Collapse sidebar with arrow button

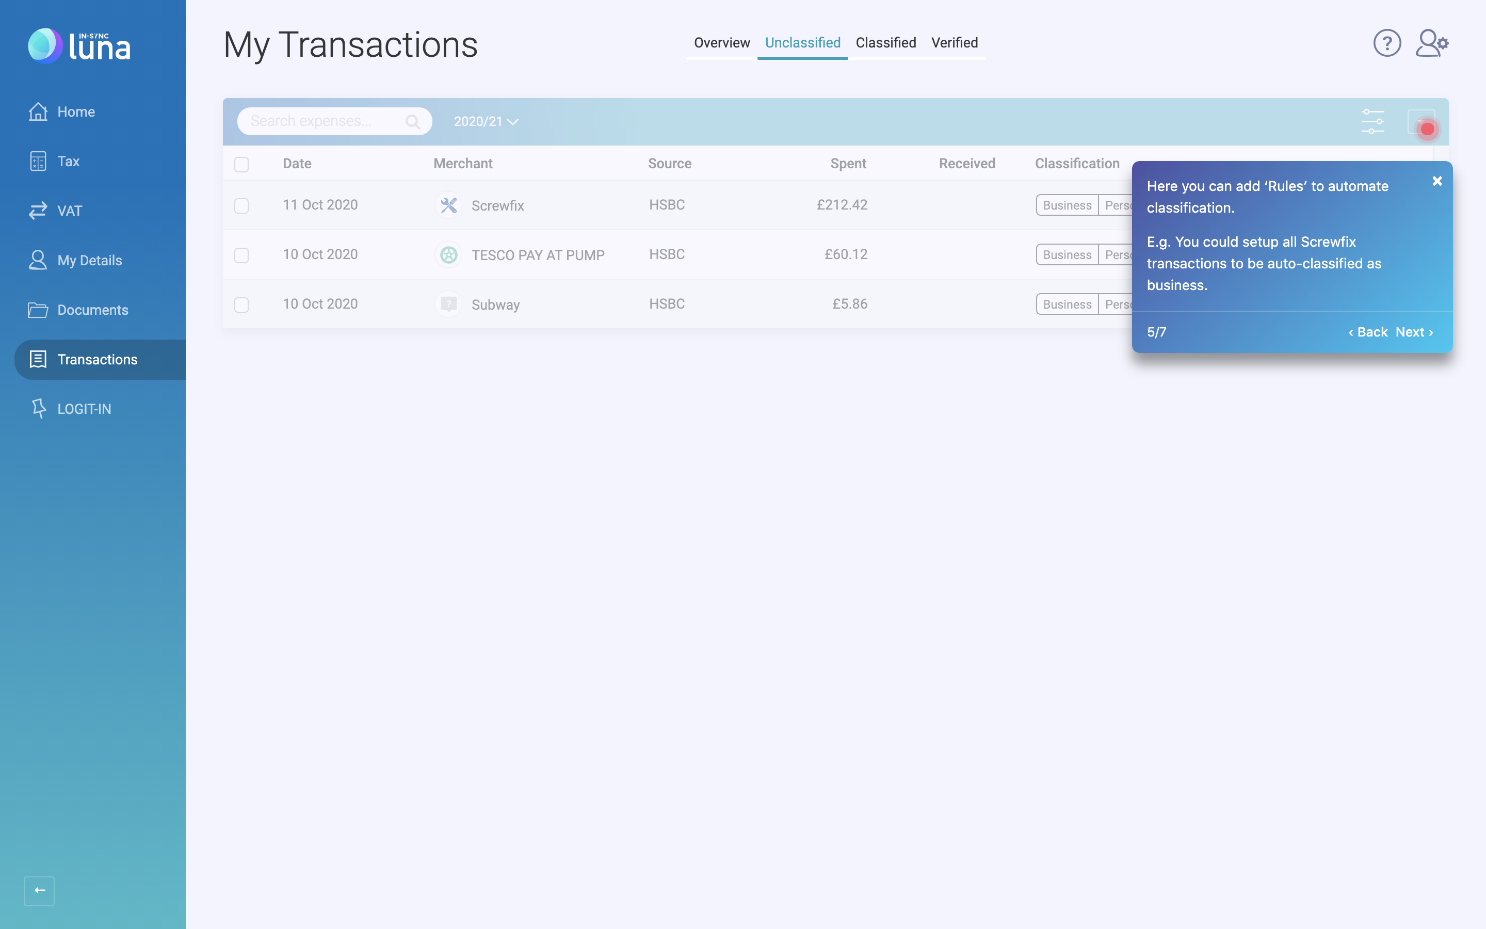coord(39,890)
